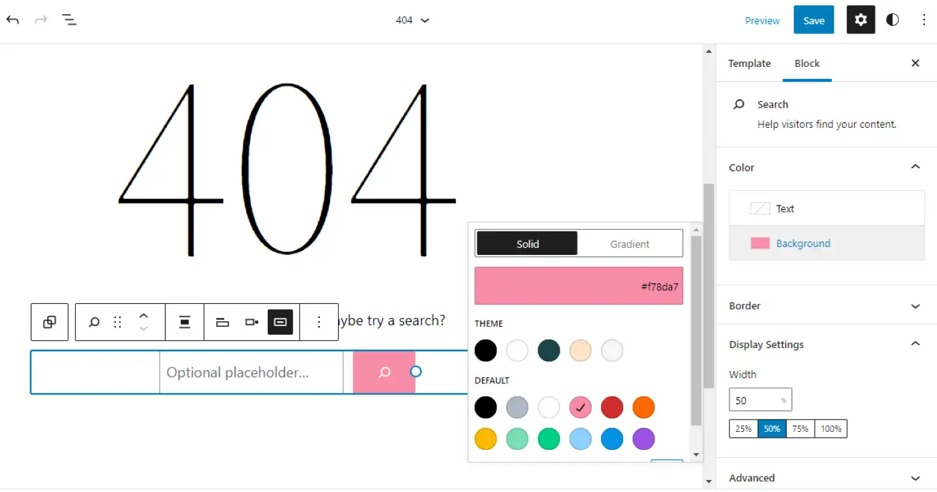
Task: Pick the vivid green Default swatch
Action: pyautogui.click(x=549, y=439)
